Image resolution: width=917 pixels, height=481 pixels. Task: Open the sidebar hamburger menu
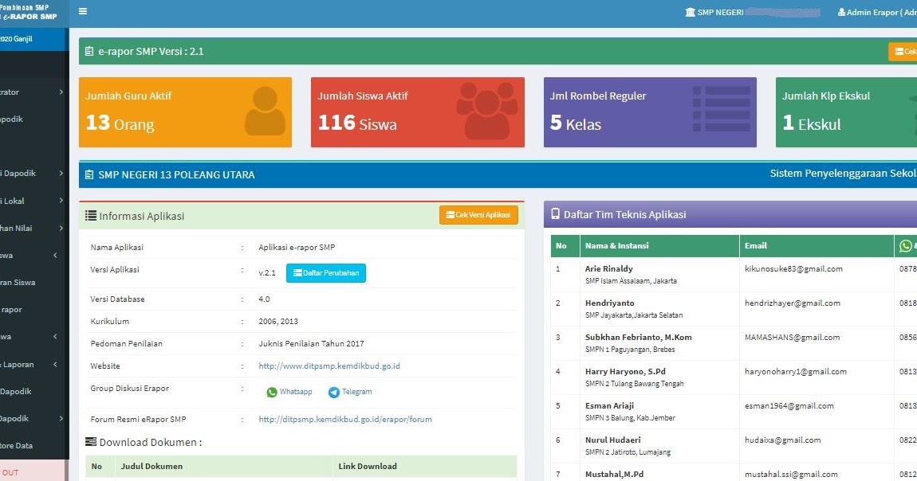coord(83,11)
